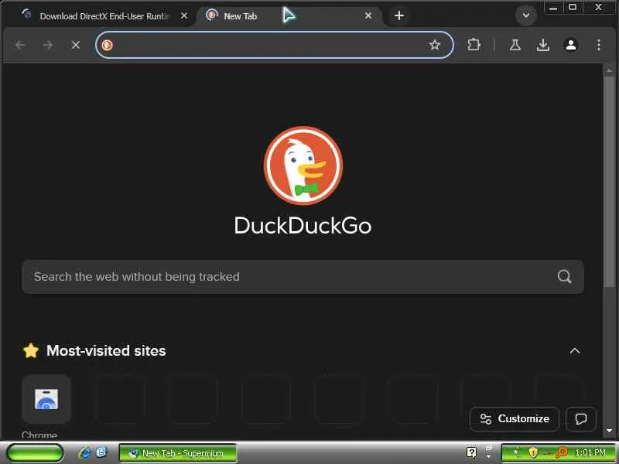Click the page scroll-up arrow
Screen dimensions: 619x464
coord(609,70)
